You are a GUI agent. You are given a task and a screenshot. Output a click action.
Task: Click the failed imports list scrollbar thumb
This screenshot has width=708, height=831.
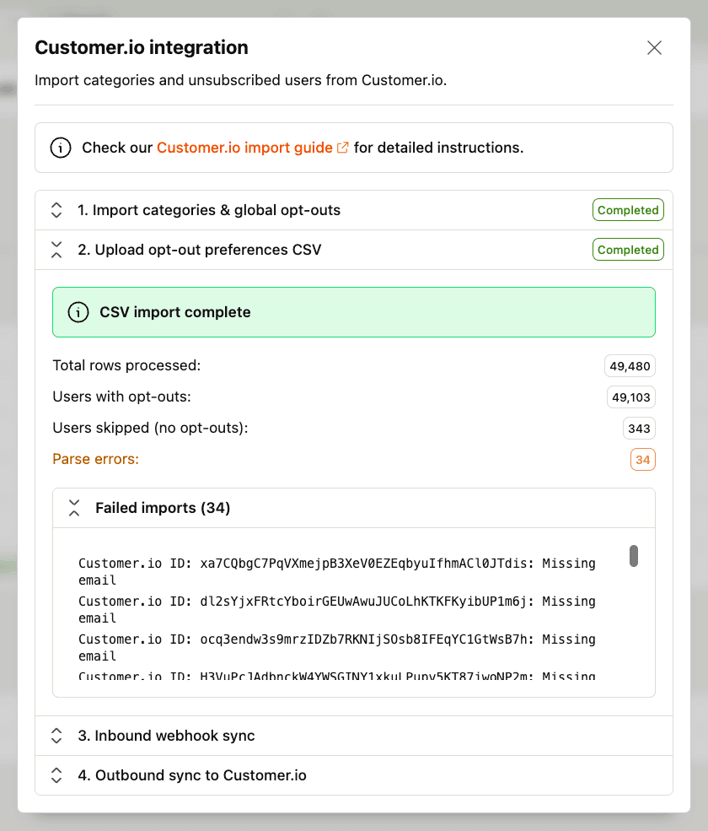[633, 556]
